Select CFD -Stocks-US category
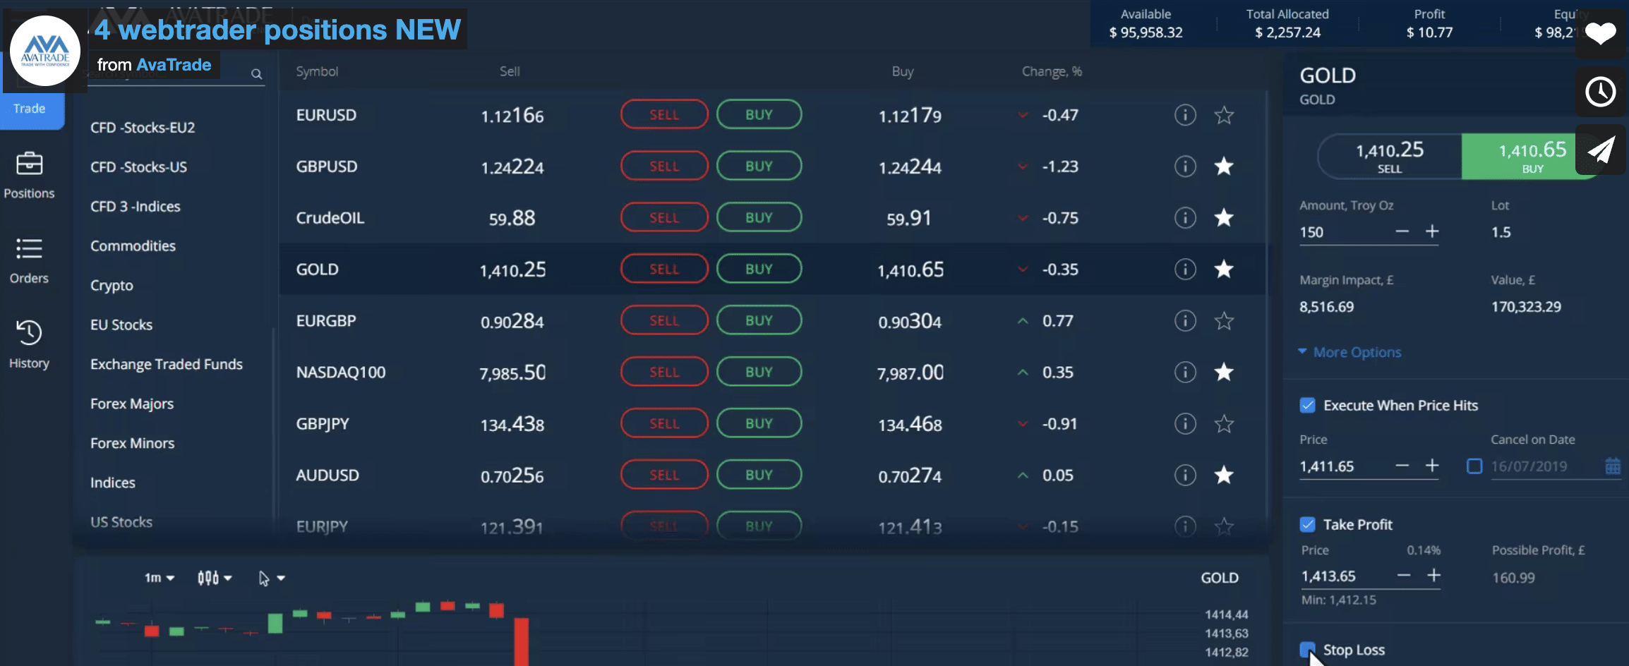This screenshot has height=666, width=1629. (138, 167)
